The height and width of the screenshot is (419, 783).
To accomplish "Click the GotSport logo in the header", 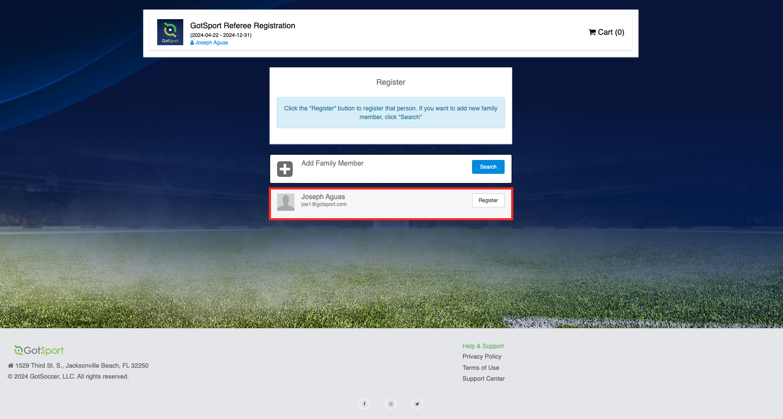I will tap(170, 32).
